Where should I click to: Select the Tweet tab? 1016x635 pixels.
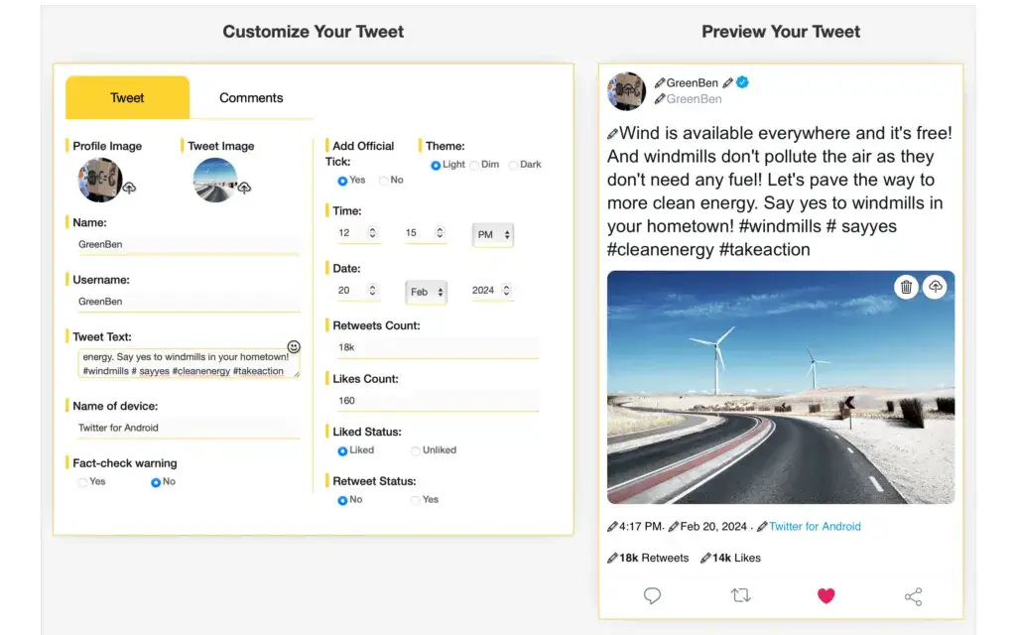pyautogui.click(x=127, y=98)
